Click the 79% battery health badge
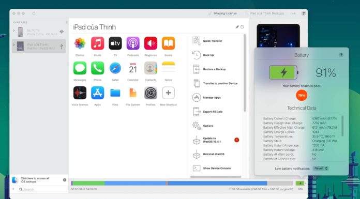This screenshot has width=360, height=199. [x=302, y=96]
